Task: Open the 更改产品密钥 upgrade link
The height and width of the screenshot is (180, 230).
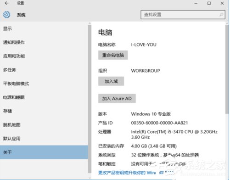Action: [x=136, y=173]
